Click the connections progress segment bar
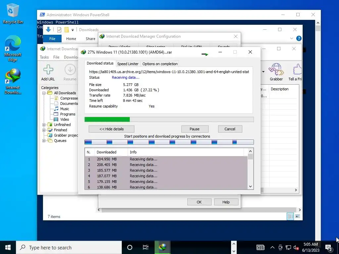Screen dimensions: 339x254 point(169,142)
